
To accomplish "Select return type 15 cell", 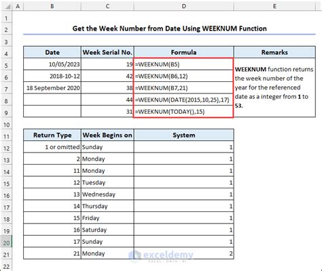I will coord(52,217).
